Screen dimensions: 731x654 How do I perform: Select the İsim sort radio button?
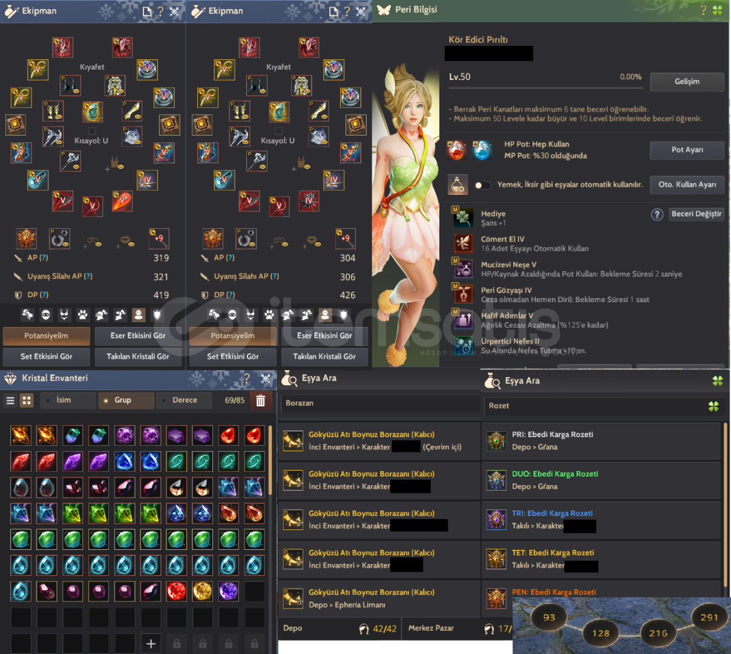tap(48, 401)
